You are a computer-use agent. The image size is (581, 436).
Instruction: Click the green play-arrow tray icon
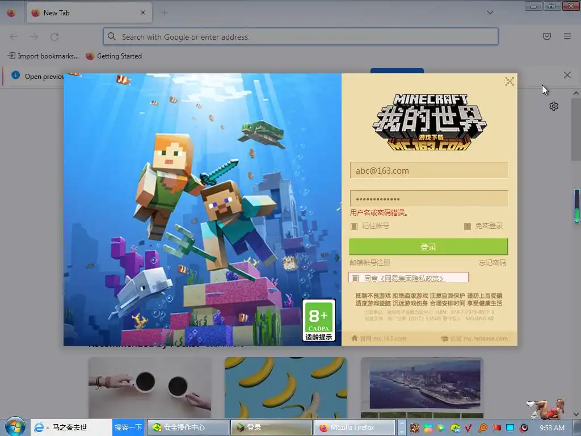click(x=441, y=428)
